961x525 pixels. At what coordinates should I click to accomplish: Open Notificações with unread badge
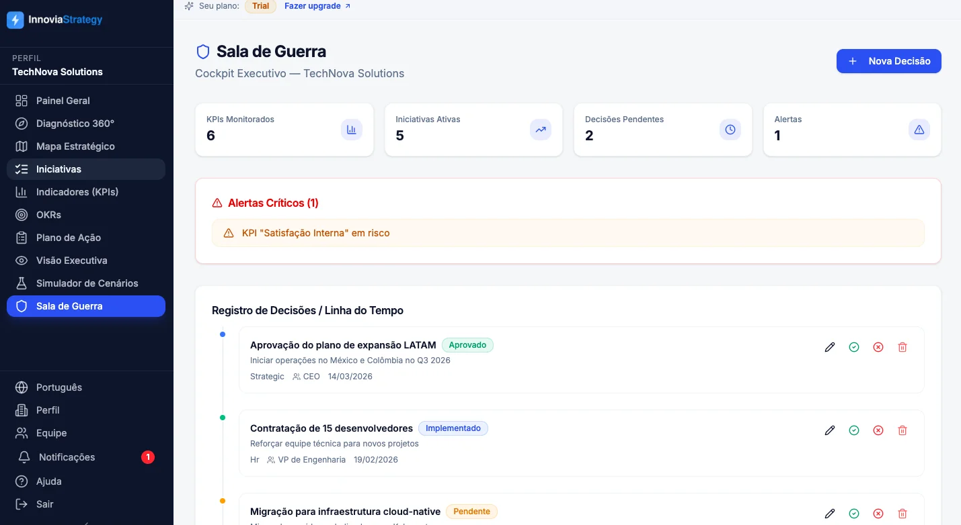(86, 457)
